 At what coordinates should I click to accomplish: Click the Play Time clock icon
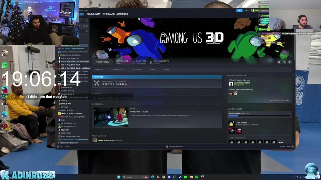click(133, 62)
